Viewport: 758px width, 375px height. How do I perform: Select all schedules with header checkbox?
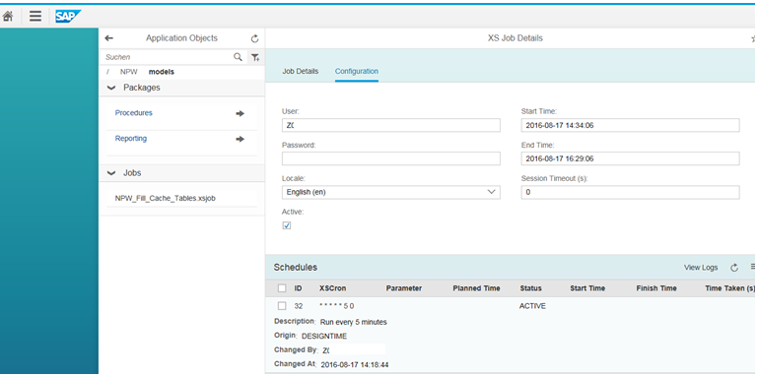pyautogui.click(x=282, y=288)
